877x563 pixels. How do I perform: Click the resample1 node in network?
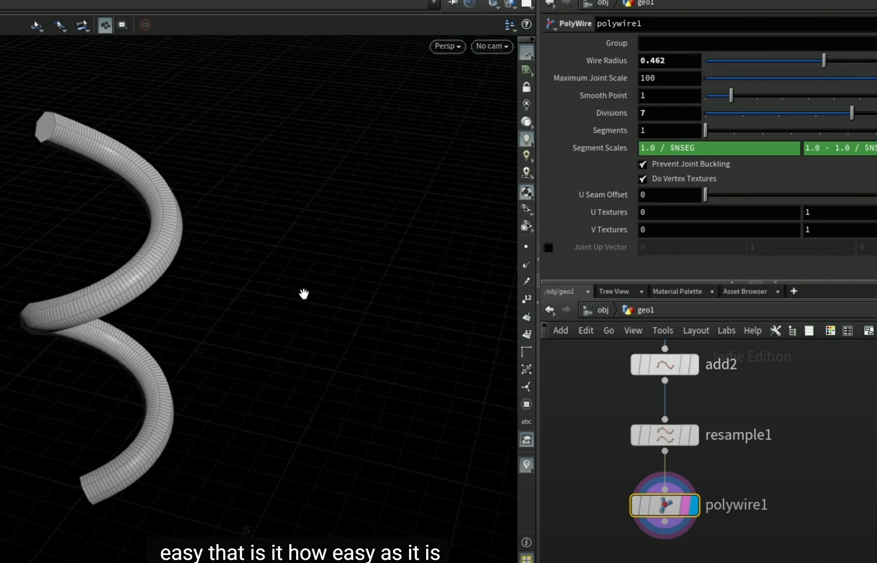665,435
